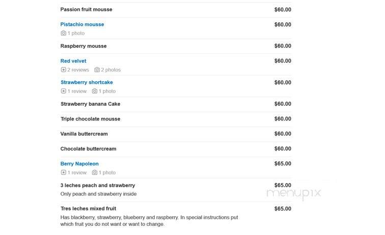This screenshot has width=385, height=235.
Task: Open the Strawberry shortcake link
Action: [x=87, y=82]
